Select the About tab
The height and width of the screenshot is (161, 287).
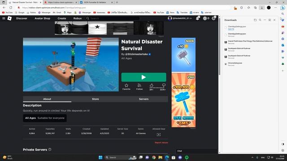[47, 99]
